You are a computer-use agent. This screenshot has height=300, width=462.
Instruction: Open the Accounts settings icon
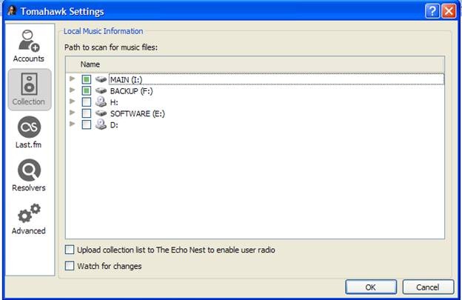pyautogui.click(x=29, y=41)
